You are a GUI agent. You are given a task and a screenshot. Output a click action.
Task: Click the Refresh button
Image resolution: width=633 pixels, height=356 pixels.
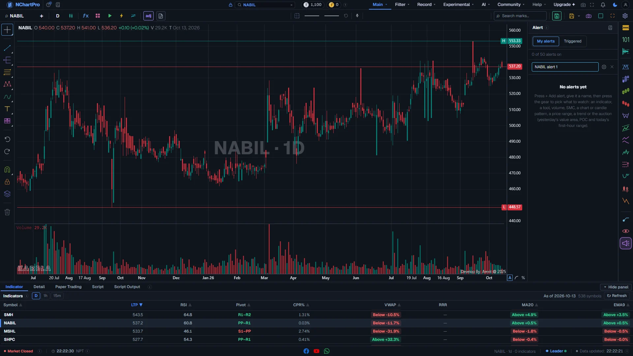(x=617, y=296)
